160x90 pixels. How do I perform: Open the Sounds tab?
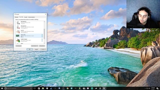click(x=26, y=17)
